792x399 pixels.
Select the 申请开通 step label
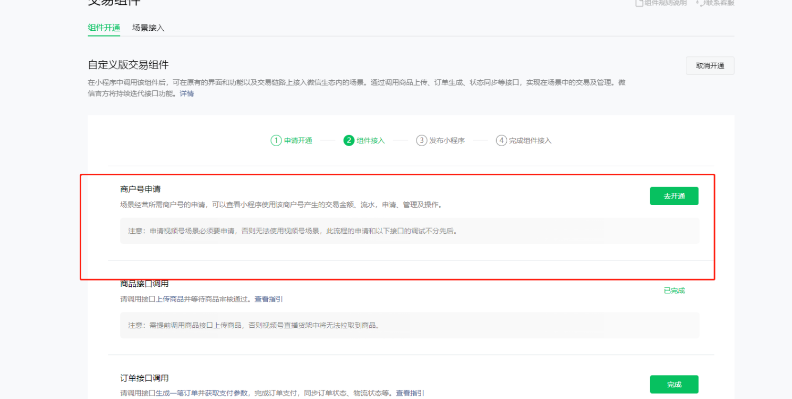coord(298,141)
